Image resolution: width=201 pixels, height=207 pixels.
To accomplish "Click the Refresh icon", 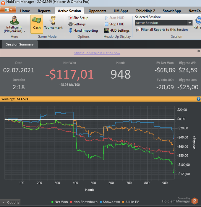I will point(198,20).
